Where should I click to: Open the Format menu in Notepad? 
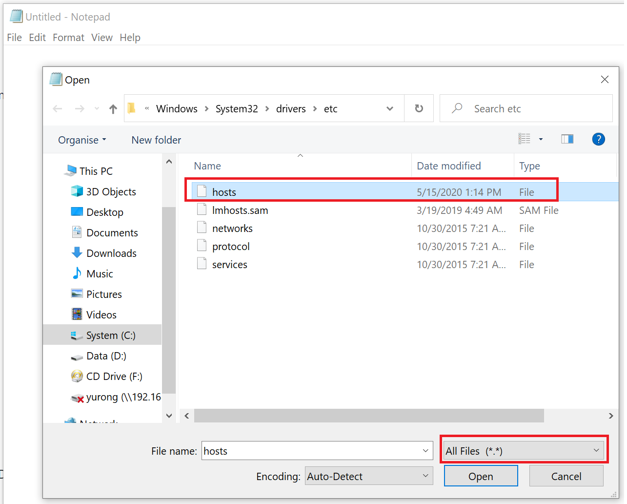click(68, 38)
